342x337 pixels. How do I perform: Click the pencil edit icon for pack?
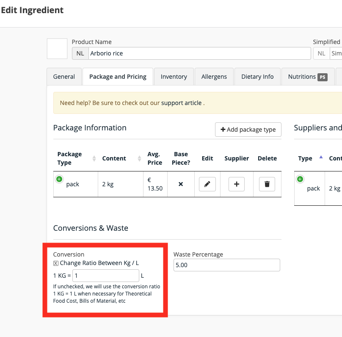click(x=207, y=184)
